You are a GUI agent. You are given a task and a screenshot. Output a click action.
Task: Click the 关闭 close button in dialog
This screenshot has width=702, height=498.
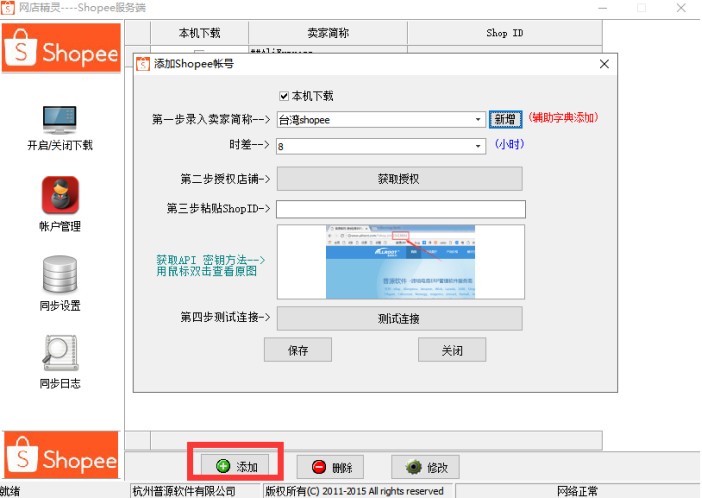pyautogui.click(x=452, y=350)
